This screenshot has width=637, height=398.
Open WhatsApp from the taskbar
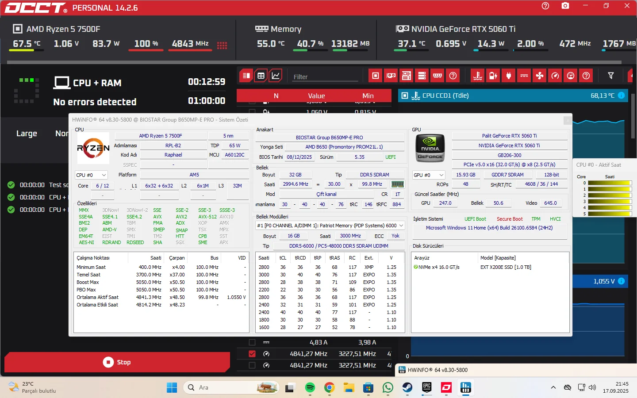point(388,388)
